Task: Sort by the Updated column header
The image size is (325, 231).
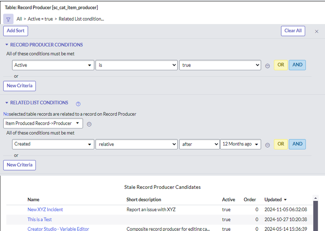Action: [x=273, y=200]
